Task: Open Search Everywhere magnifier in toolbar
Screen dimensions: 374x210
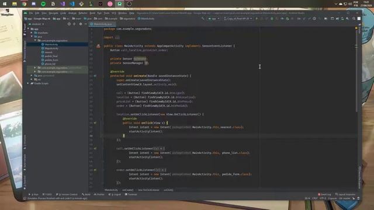Action: tap(354, 19)
